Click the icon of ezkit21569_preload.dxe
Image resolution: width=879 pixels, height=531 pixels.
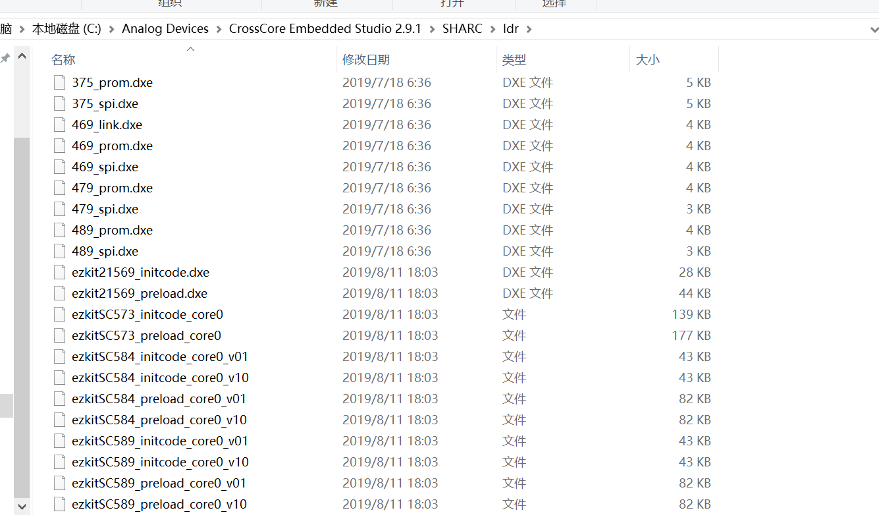[x=59, y=293]
